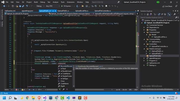Open the IIS Express run target dropdown arrow
The width and height of the screenshot is (180, 101).
(x=72, y=6)
